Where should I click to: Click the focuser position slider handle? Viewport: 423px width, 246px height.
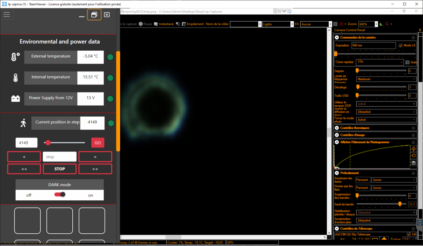click(48, 143)
